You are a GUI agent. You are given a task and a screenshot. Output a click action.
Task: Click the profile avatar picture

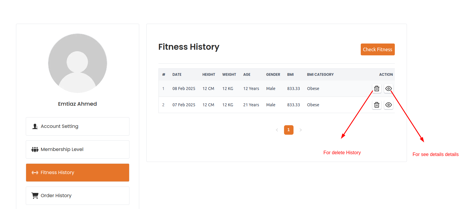coord(78,63)
